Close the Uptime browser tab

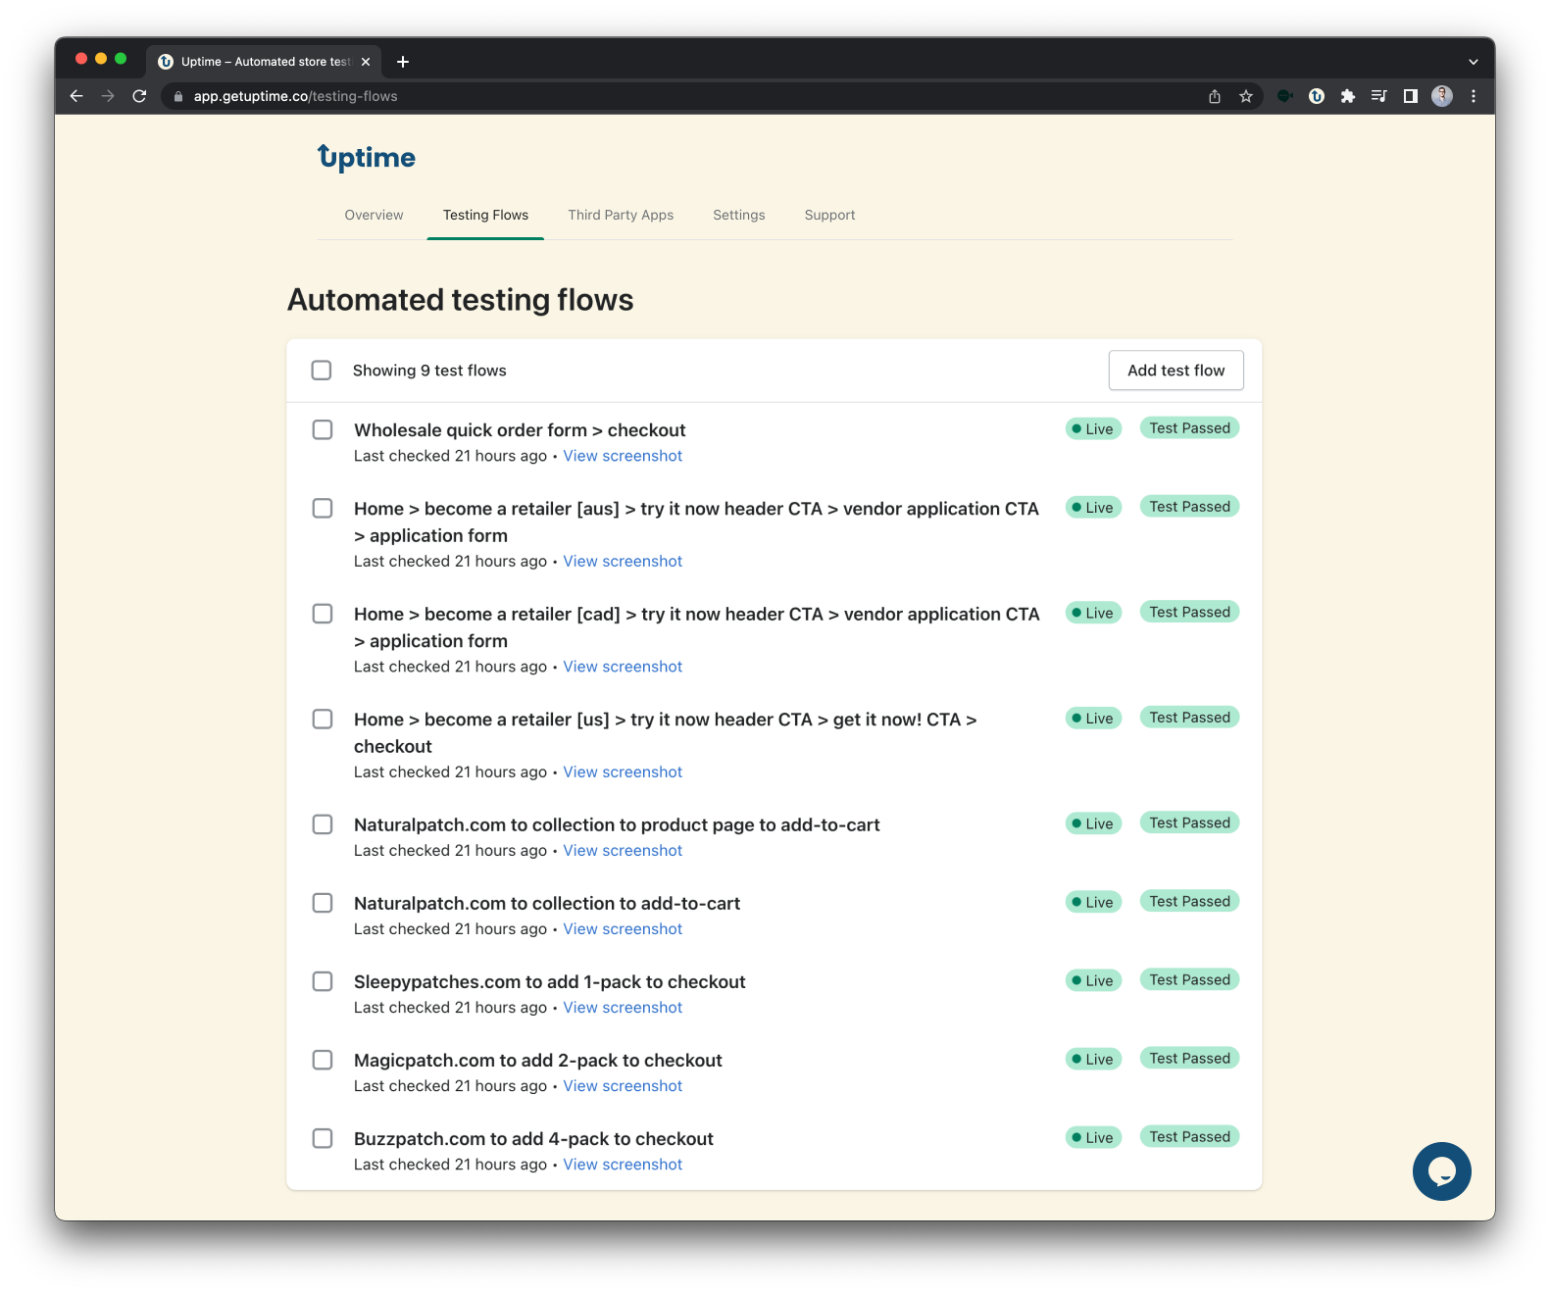pos(366,62)
